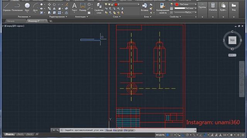
Task: Expand the Рисование panel
Action: point(24,16)
